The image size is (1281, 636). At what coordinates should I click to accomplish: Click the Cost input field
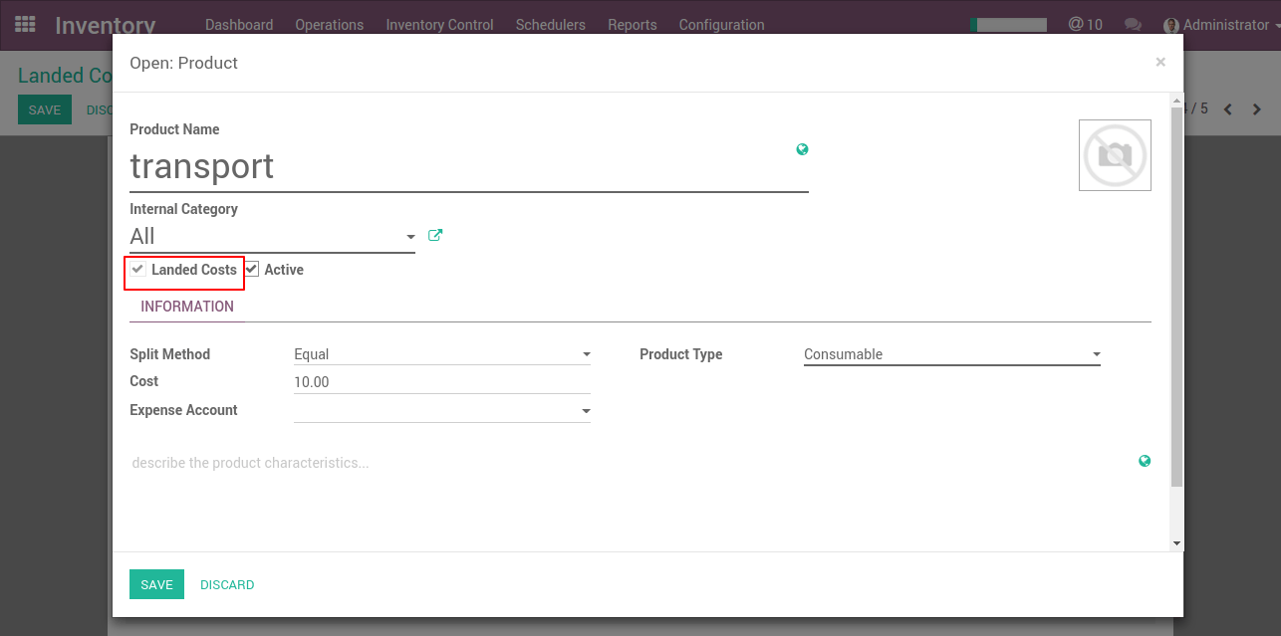point(441,382)
